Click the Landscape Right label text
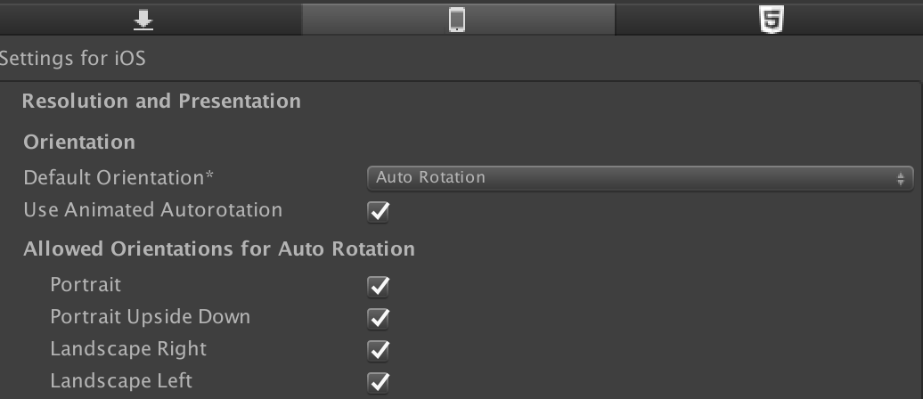 click(128, 349)
